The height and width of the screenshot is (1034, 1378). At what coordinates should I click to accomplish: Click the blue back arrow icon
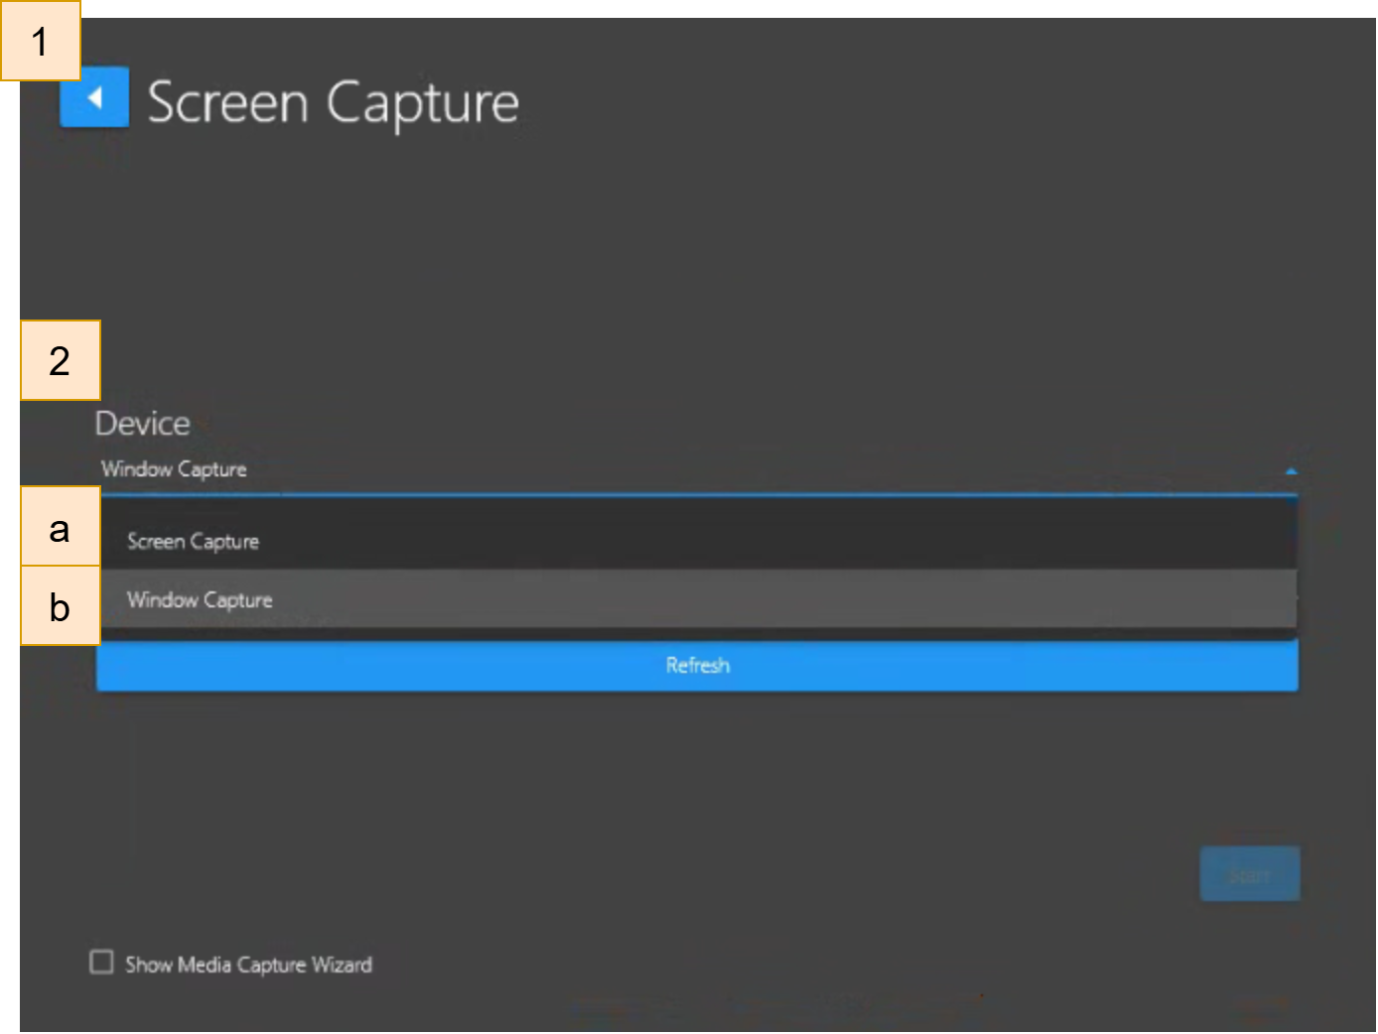coord(94,97)
